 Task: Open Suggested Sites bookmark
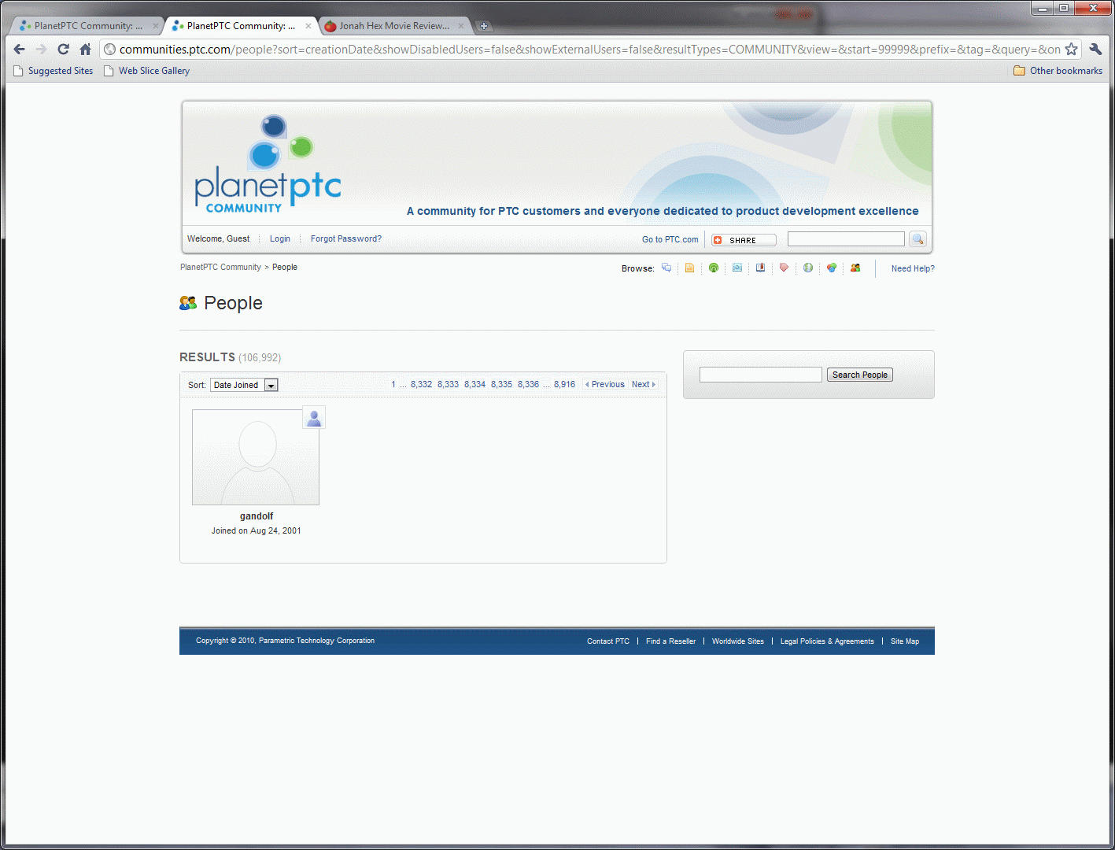(54, 71)
